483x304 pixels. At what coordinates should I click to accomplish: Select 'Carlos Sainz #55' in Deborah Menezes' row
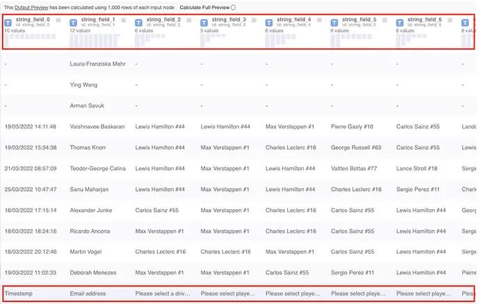coord(287,273)
